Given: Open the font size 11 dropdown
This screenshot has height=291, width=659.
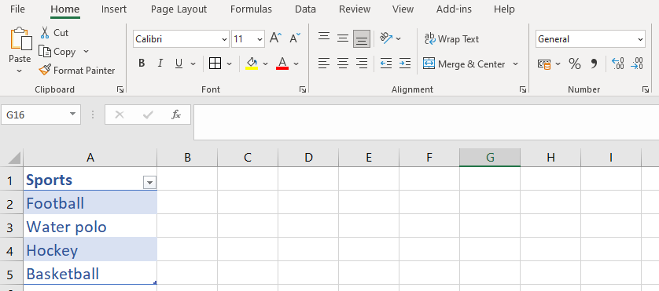Looking at the screenshot, I should pyautogui.click(x=260, y=39).
